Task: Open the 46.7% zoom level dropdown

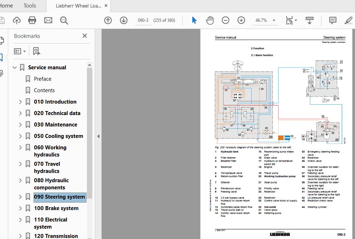Action: tap(273, 20)
